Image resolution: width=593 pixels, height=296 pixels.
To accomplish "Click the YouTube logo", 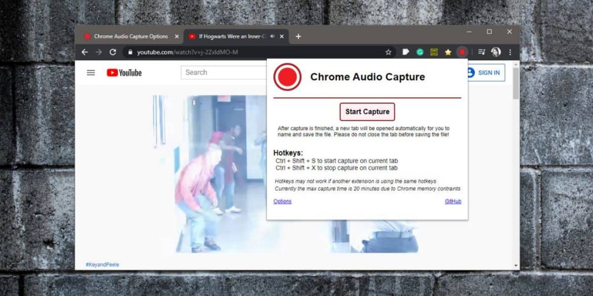I will pos(124,72).
